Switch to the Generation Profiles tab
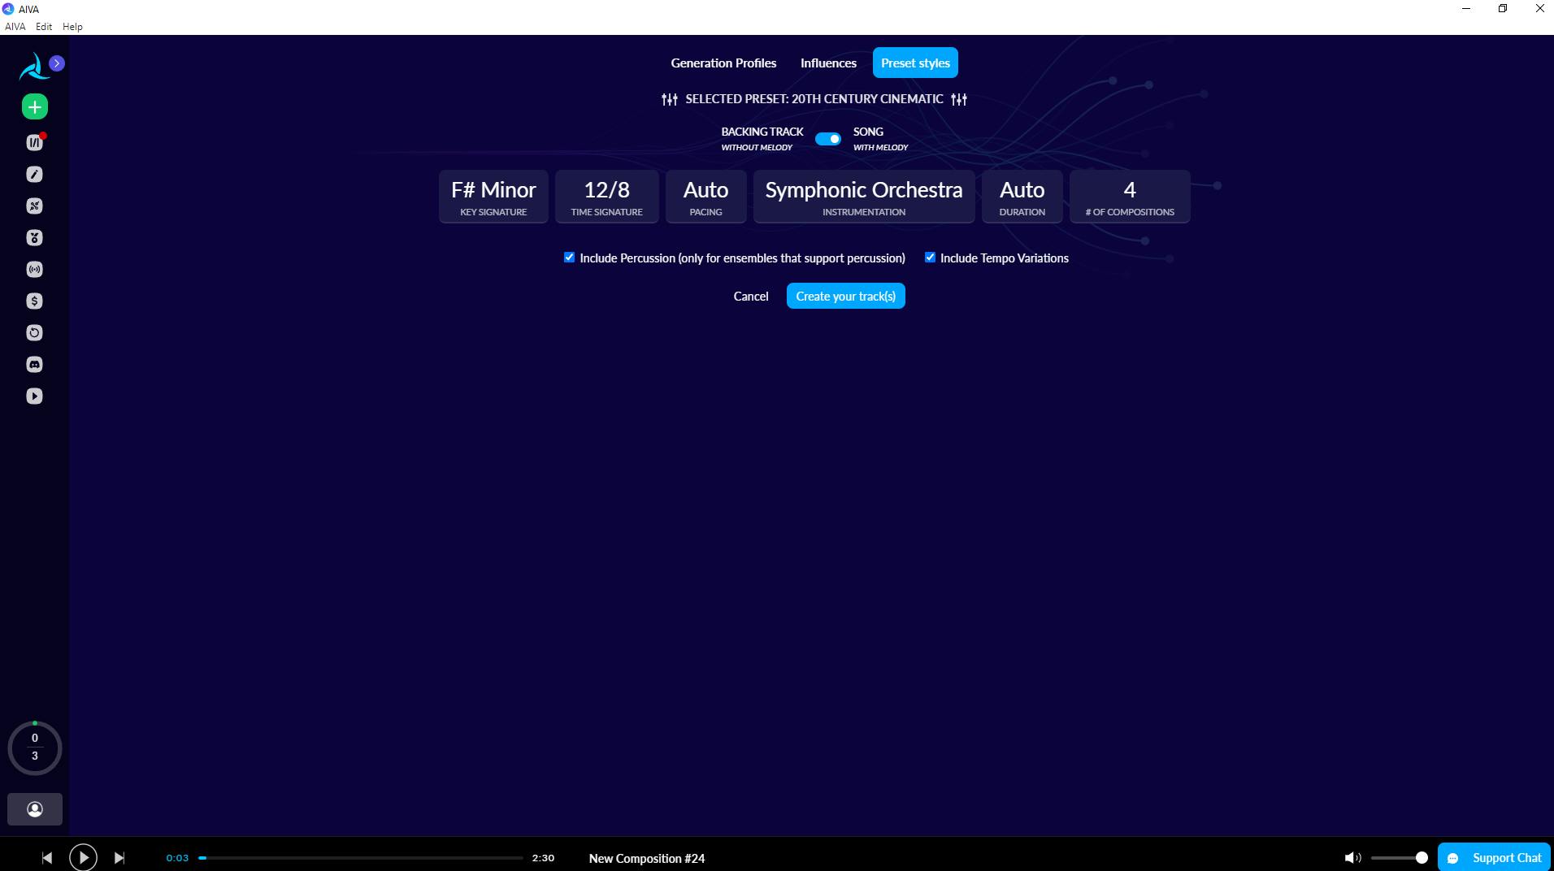 click(x=723, y=63)
